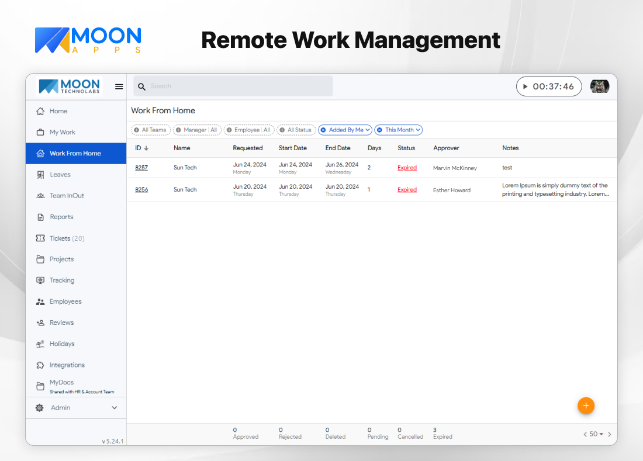The image size is (643, 461).
Task: Click the 3 Expired summary count
Action: coord(443,433)
